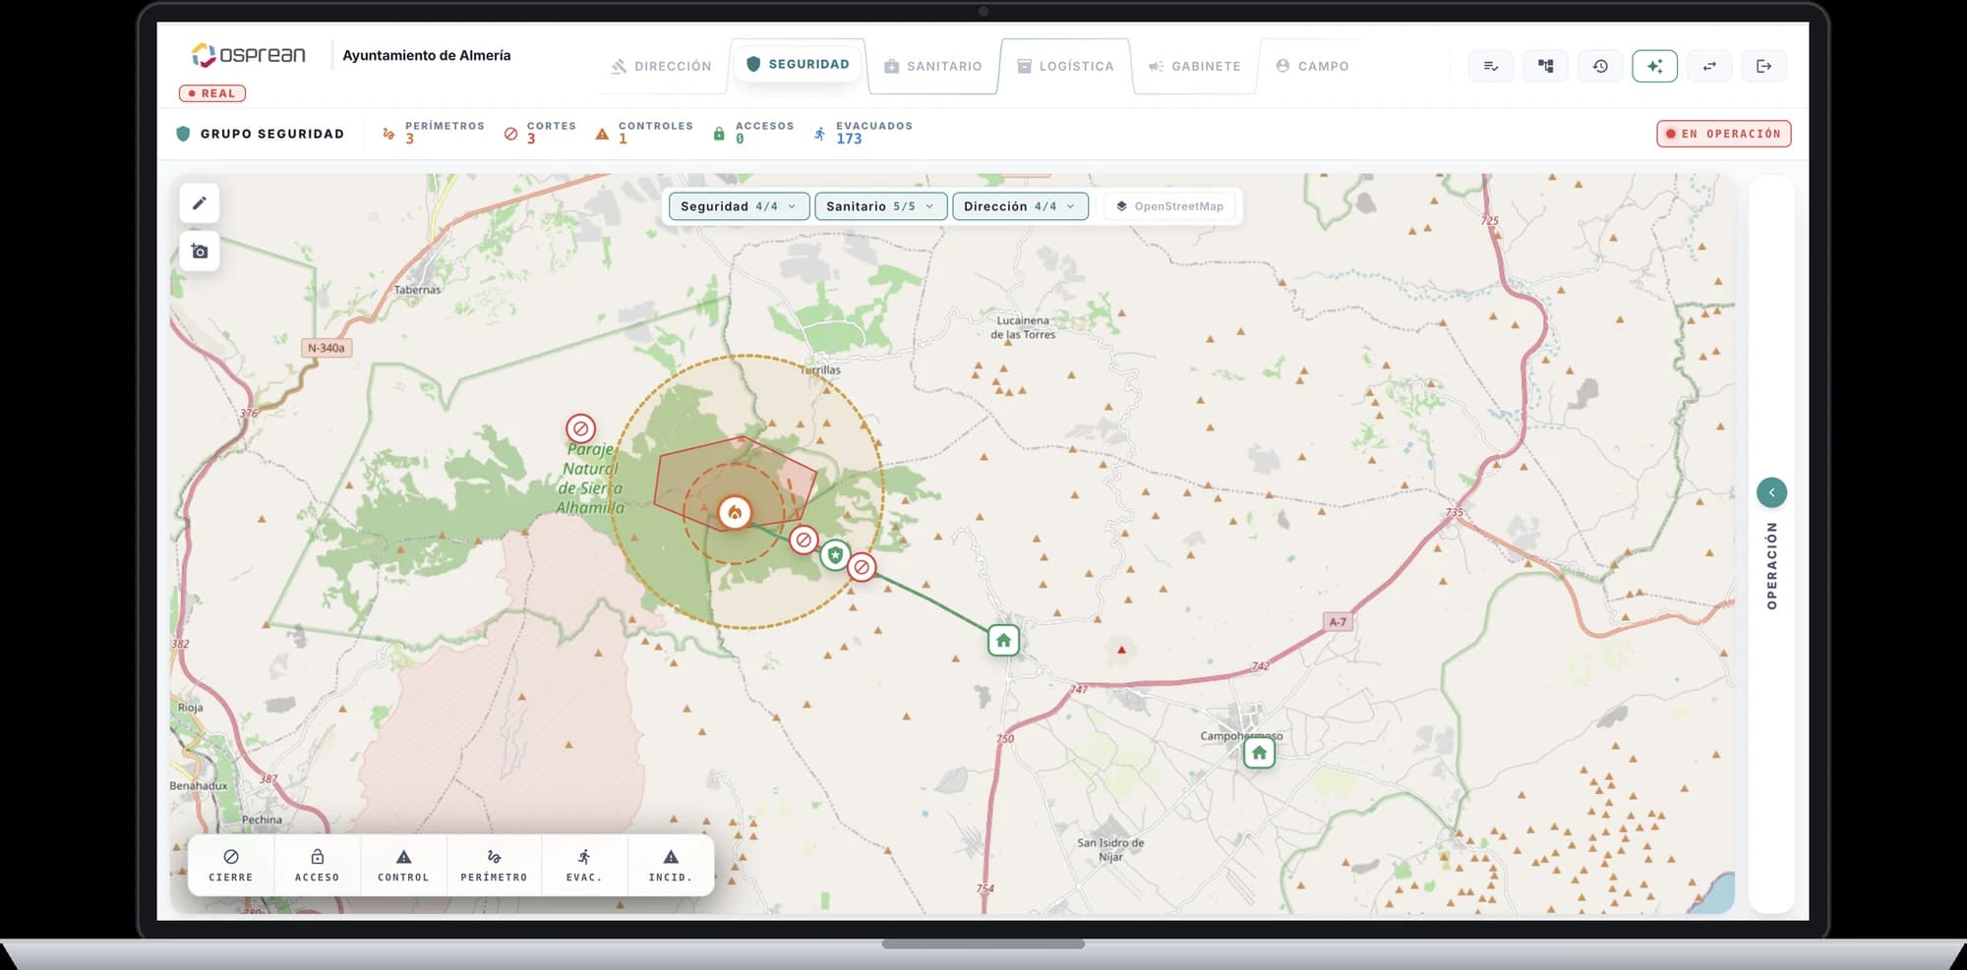Select the Cierre tool in the bottom toolbar
Screen dimensions: 1967x970
click(231, 865)
